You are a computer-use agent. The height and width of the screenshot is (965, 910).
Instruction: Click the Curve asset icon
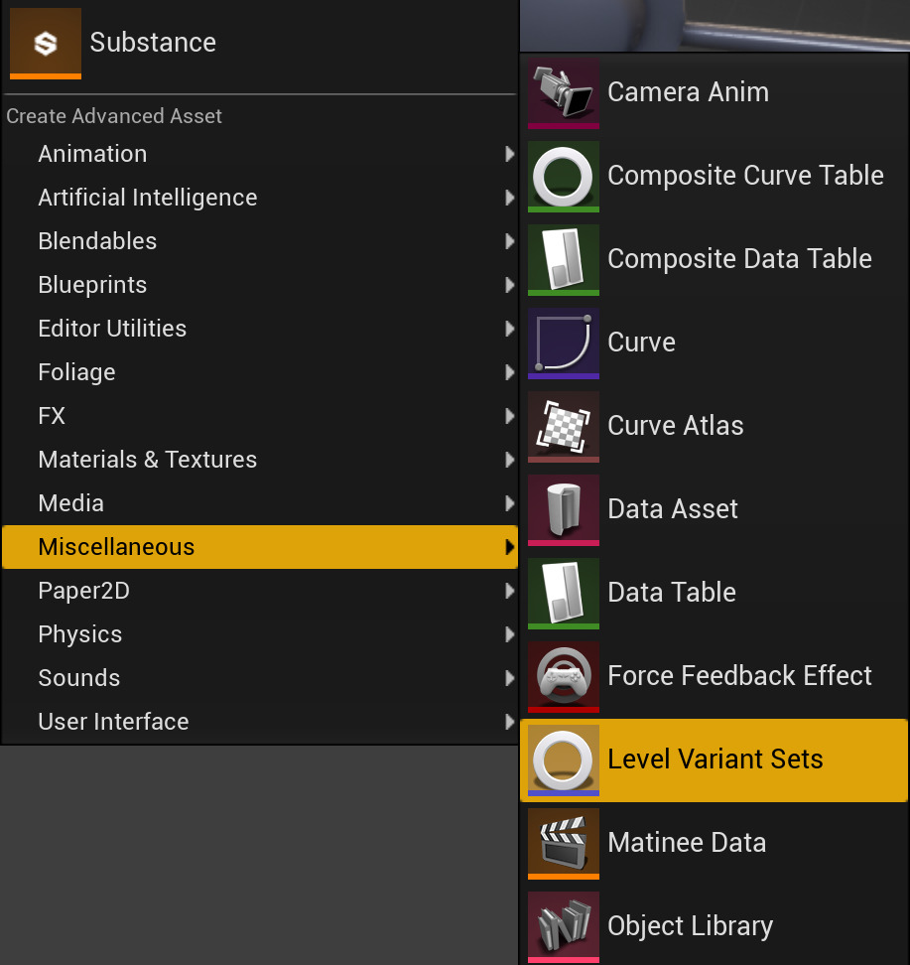click(563, 343)
